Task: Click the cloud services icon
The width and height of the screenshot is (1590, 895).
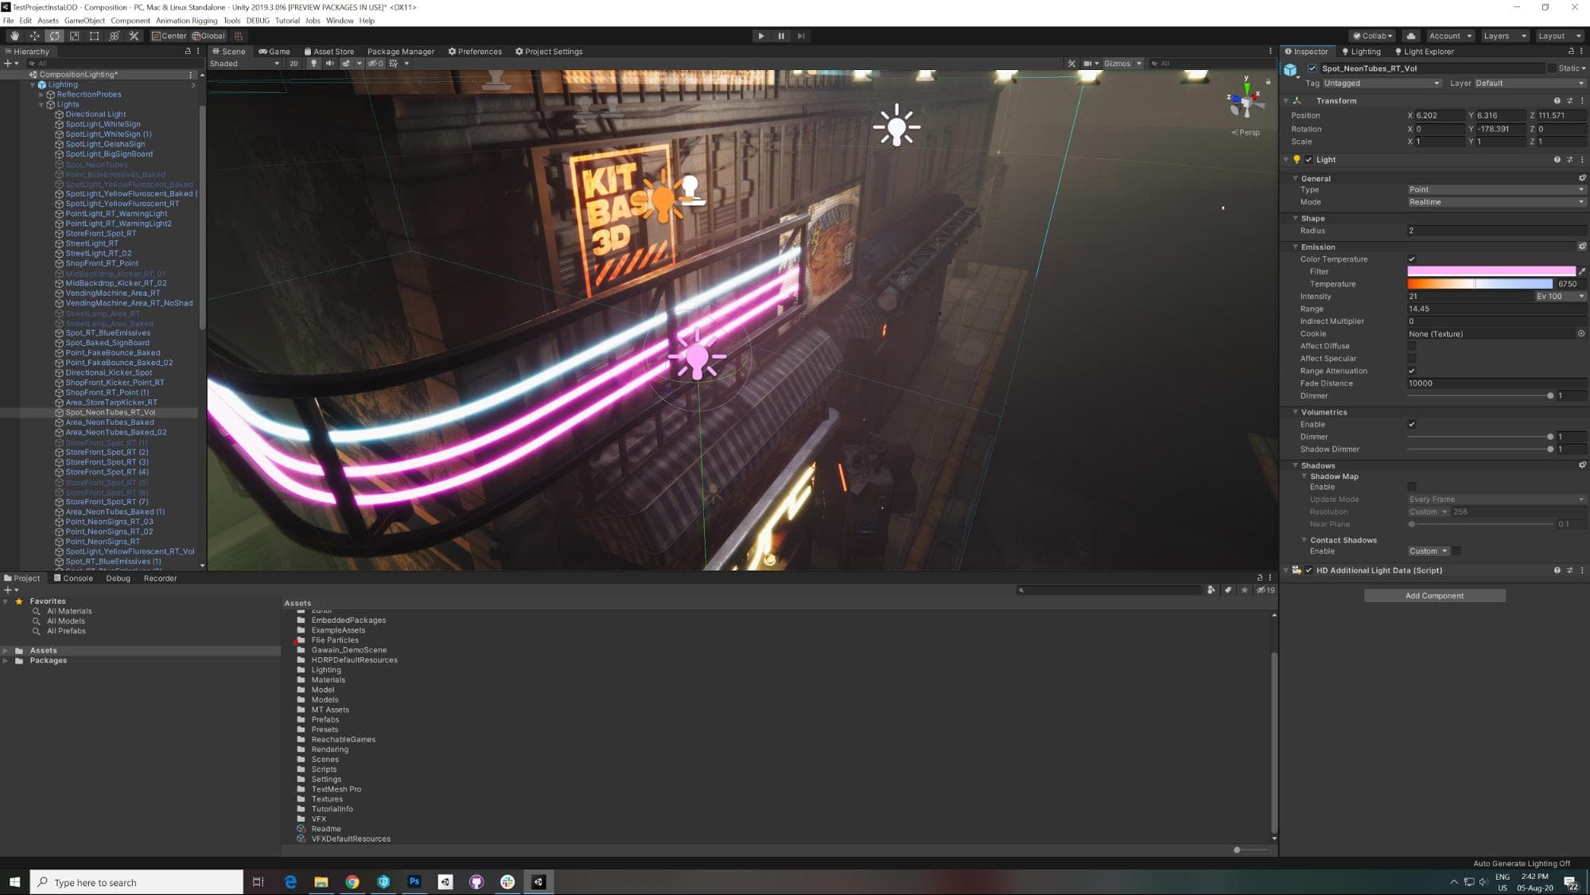Action: tap(1411, 36)
